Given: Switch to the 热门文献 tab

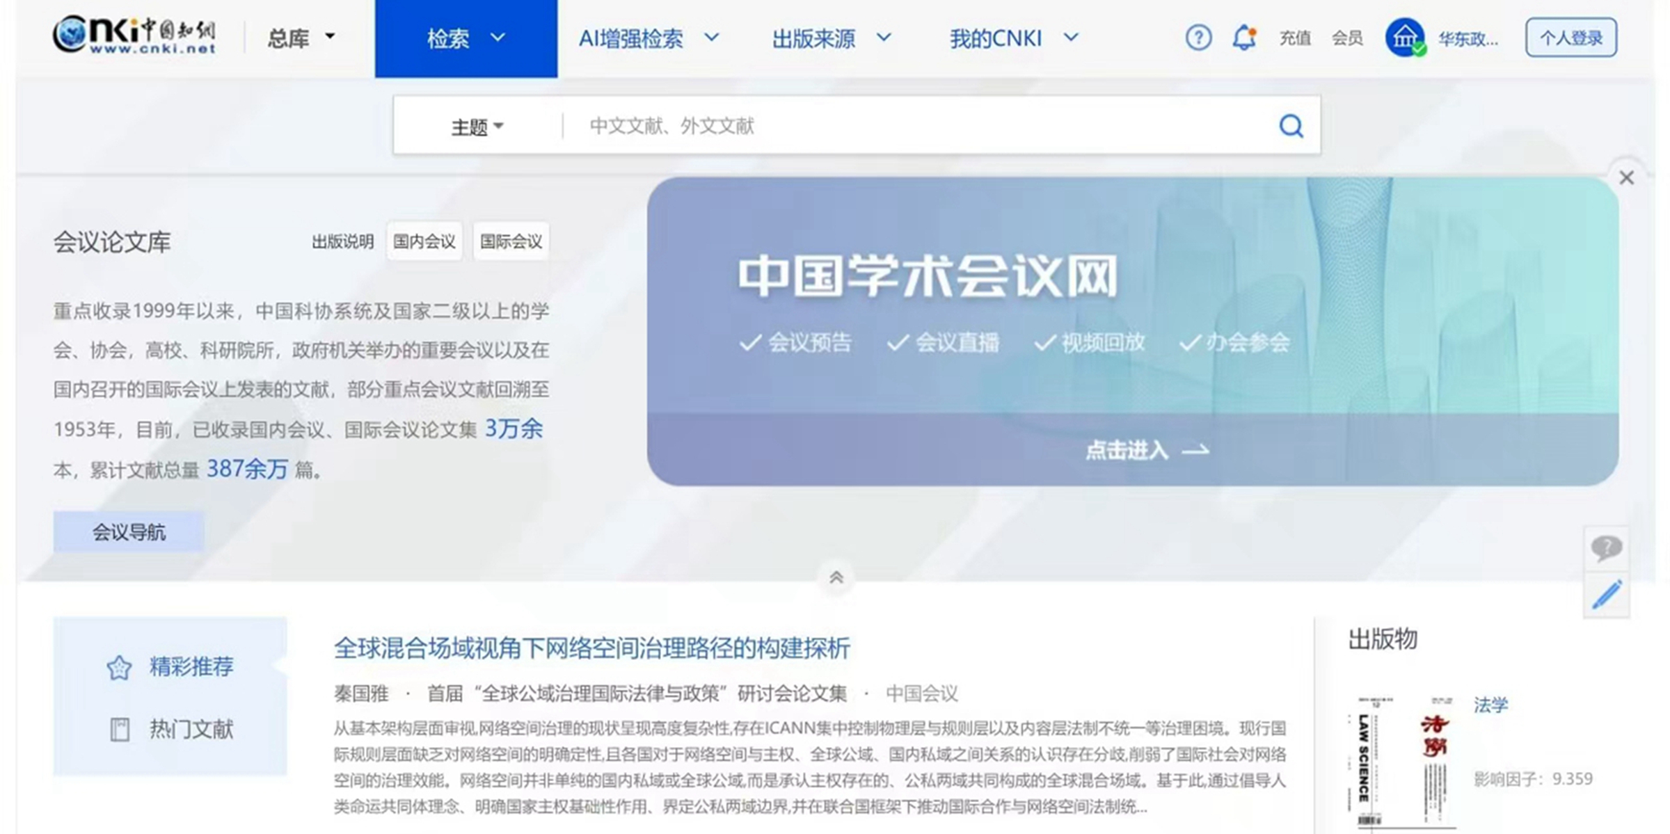Looking at the screenshot, I should [x=191, y=729].
